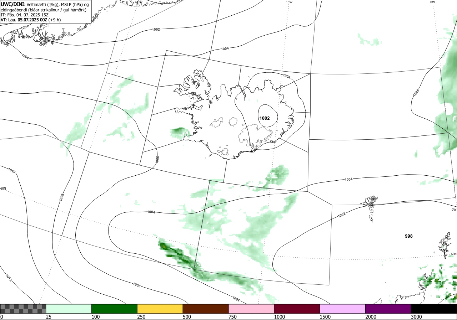457x320 pixels.
Task: Click legend tick value 250
Action: click(x=141, y=317)
